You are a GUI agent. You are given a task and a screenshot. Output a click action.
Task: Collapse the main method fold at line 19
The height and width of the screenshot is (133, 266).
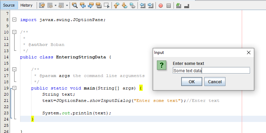[x=15, y=88]
